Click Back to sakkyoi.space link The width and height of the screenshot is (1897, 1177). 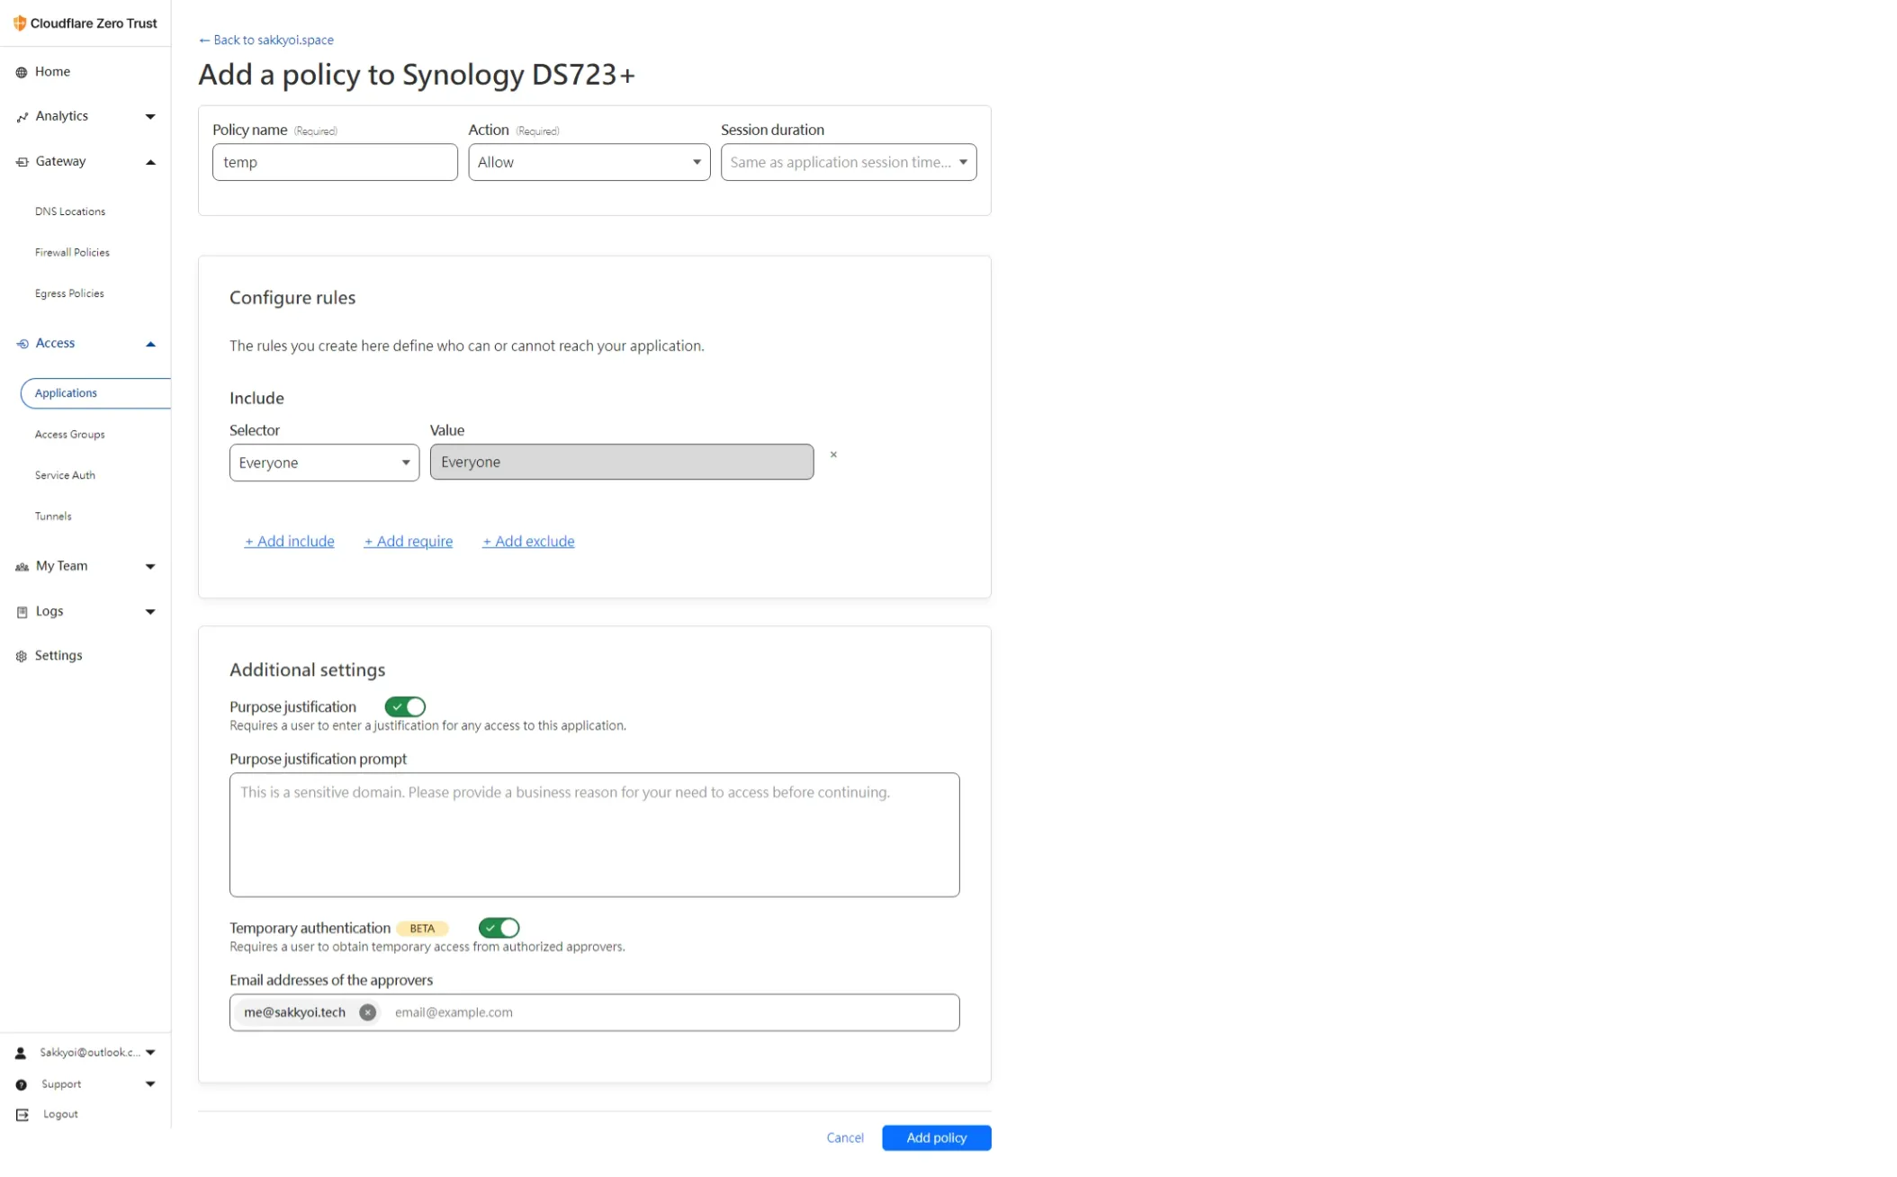[x=266, y=40]
